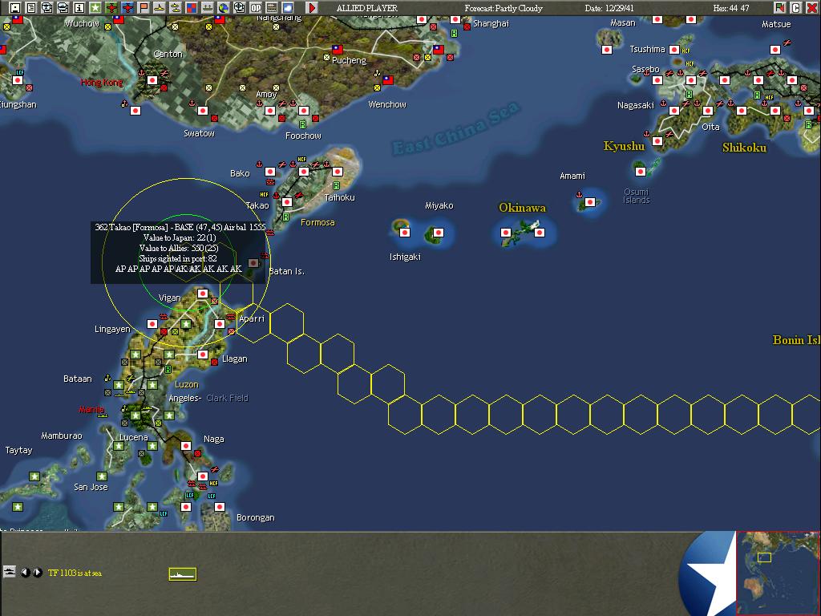This screenshot has width=821, height=616.
Task: Click the OP operations icon
Action: 256,8
